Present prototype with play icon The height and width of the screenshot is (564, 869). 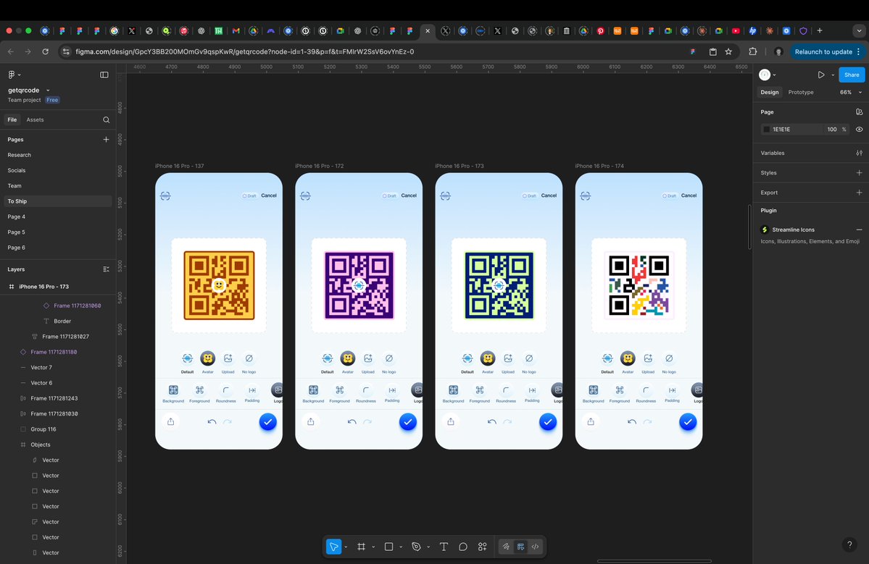[820, 75]
